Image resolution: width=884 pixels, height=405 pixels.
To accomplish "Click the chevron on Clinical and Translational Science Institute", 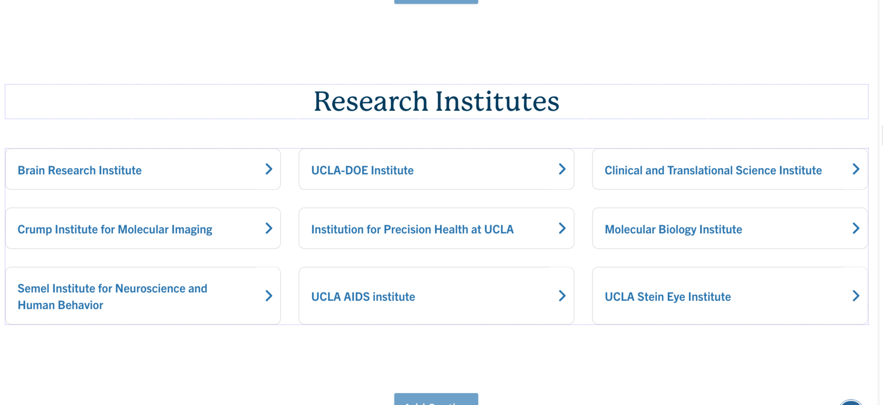I will [856, 169].
